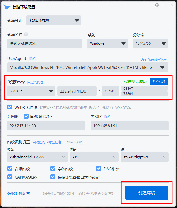Click the 检查代理 button
Viewport: 177px width, 208px height.
(159, 81)
